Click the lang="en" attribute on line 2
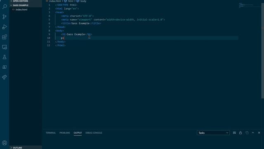 [71, 9]
